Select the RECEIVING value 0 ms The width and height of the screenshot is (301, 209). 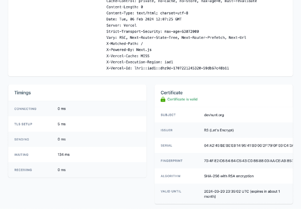tap(62, 170)
